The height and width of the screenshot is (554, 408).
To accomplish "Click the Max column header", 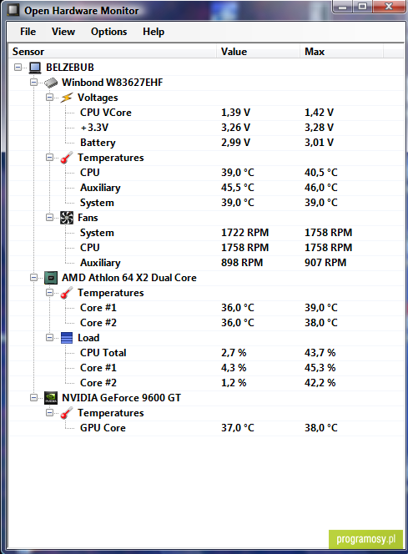I will tap(341, 52).
